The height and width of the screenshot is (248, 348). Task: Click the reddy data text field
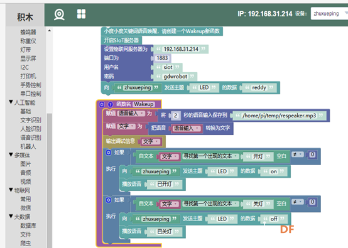coord(259,88)
